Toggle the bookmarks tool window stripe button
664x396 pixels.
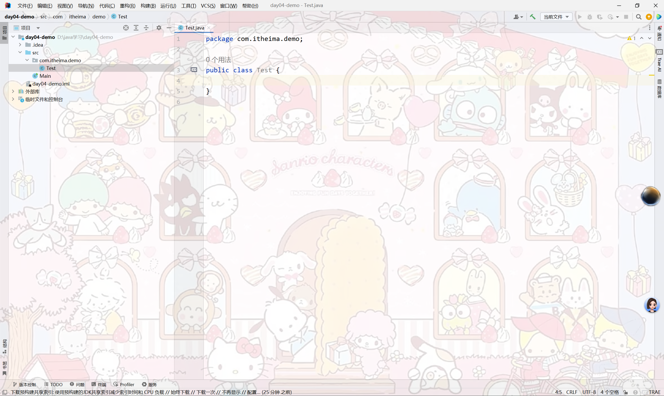tap(4, 368)
